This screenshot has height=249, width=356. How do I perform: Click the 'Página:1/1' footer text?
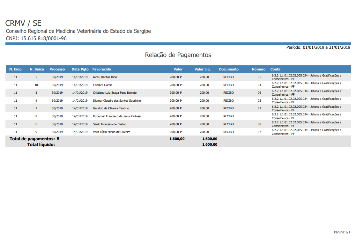[x=342, y=232]
